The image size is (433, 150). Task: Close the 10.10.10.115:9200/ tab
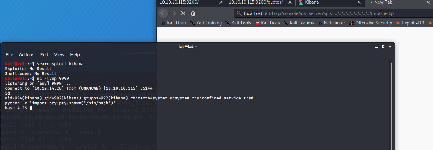[x=220, y=3]
